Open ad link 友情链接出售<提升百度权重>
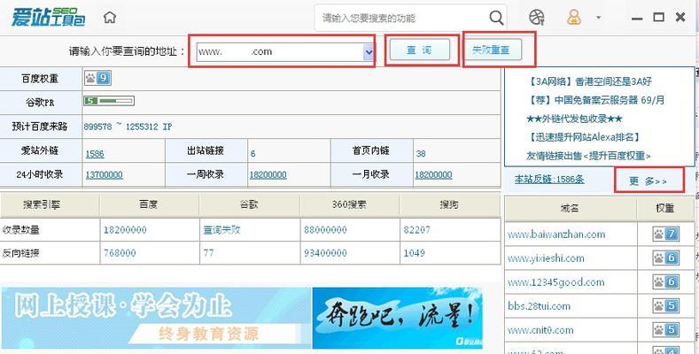Image resolution: width=699 pixels, height=354 pixels. [x=588, y=156]
